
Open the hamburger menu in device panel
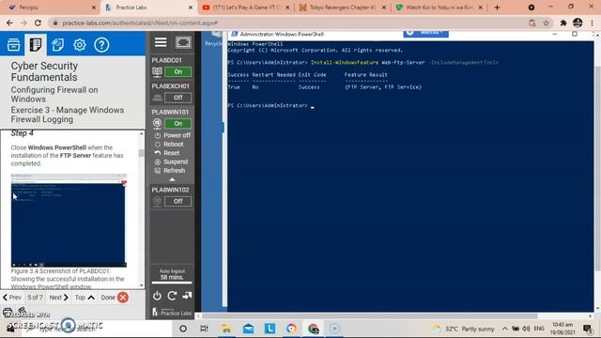tap(161, 42)
